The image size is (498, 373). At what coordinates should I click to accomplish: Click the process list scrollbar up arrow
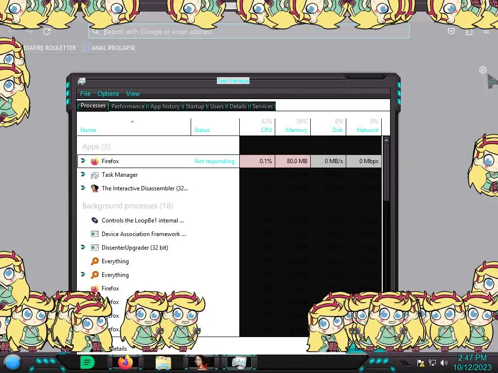[386, 139]
